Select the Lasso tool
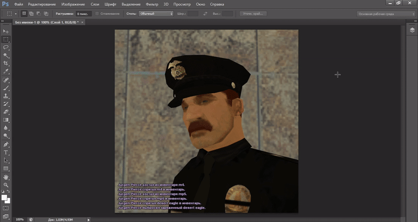 pos(6,47)
